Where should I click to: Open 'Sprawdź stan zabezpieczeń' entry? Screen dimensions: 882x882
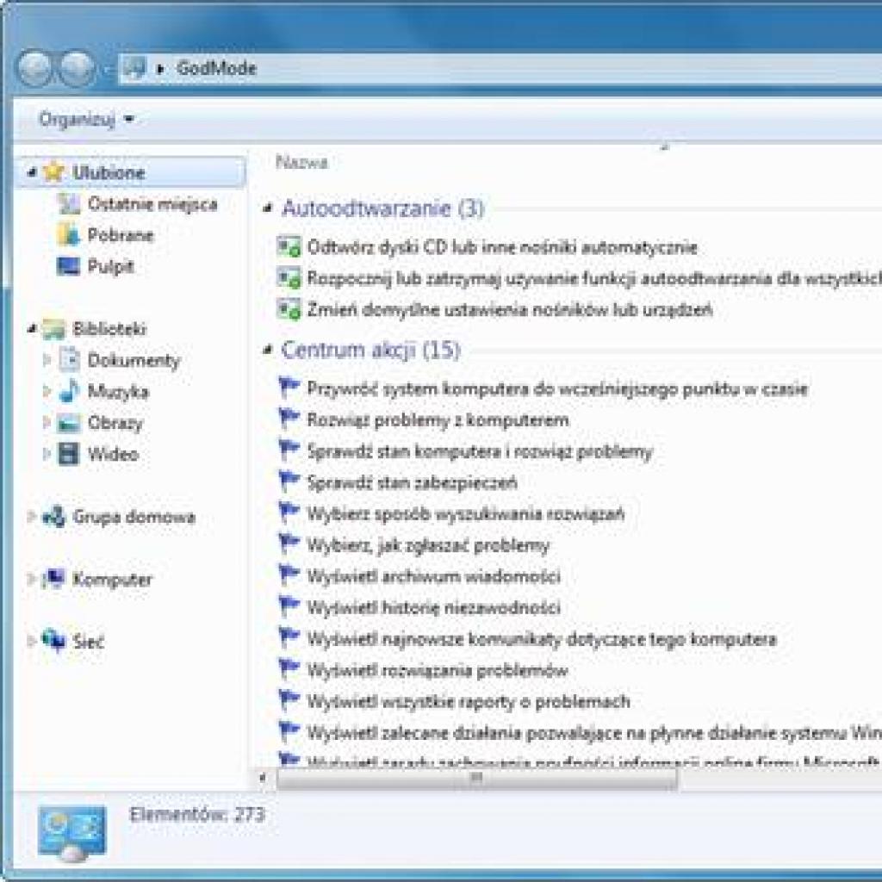click(x=413, y=483)
